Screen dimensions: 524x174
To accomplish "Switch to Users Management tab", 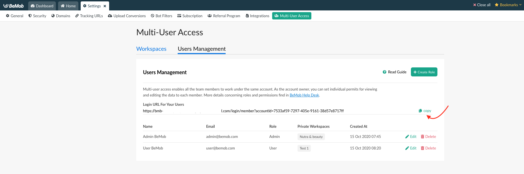I will tap(202, 49).
